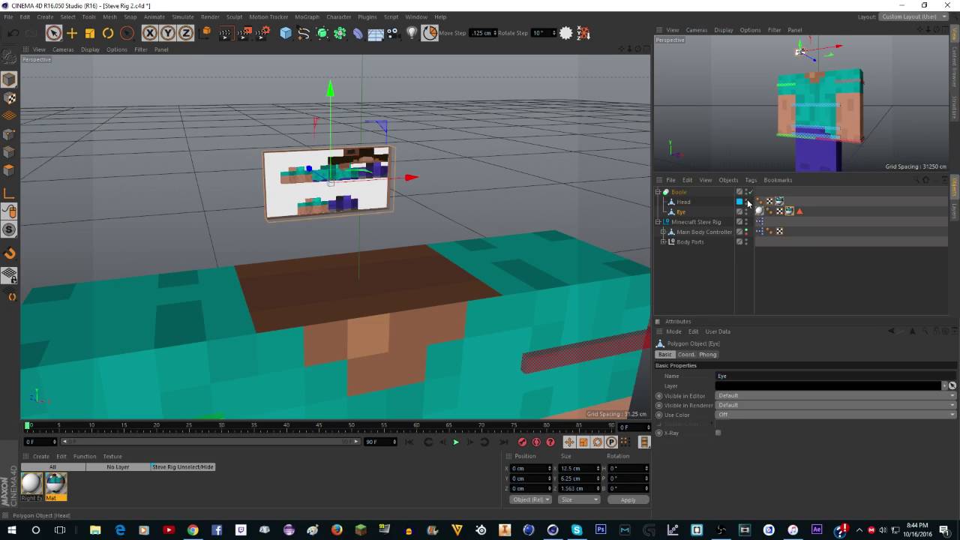This screenshot has height=540, width=960.
Task: Toggle the Use Color animation dot
Action: pos(659,415)
